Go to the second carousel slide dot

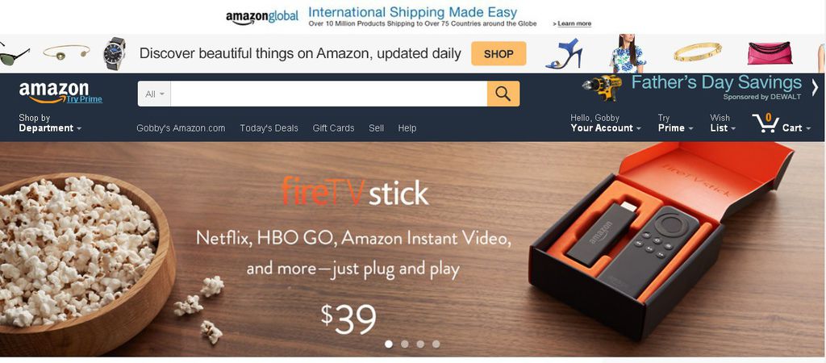coord(405,344)
